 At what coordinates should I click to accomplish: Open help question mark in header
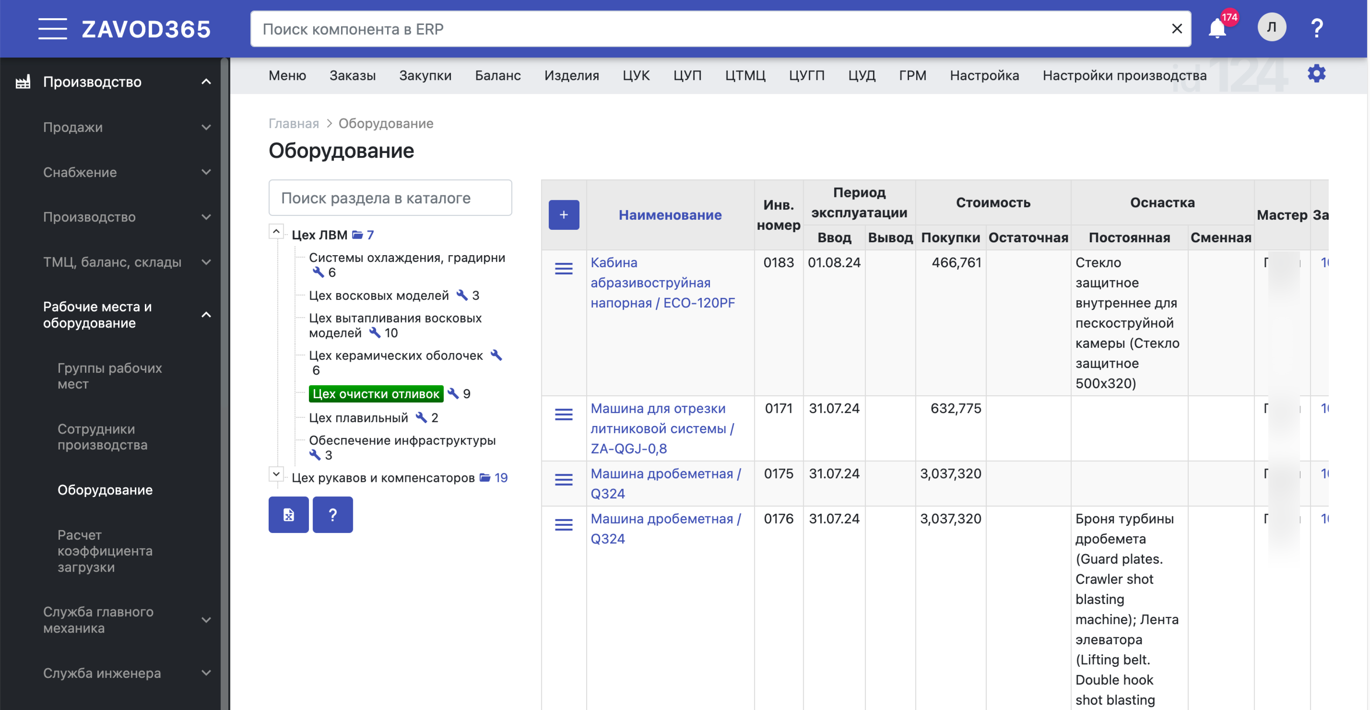1317,28
